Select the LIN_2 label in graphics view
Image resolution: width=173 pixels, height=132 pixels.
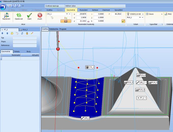(x=141, y=82)
